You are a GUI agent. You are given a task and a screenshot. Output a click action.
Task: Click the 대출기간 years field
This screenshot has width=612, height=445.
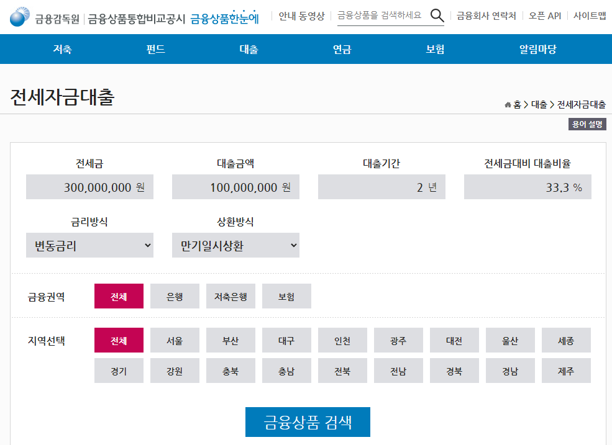point(381,187)
